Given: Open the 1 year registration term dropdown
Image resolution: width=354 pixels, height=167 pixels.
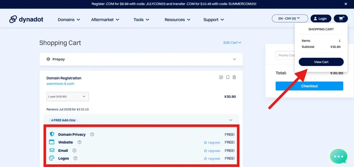Looking at the screenshot, I should pos(67,96).
